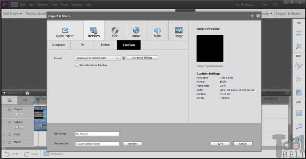Toggle the Video 1 track filmstrip icon
Screen dimensions: 306x159
[10, 110]
